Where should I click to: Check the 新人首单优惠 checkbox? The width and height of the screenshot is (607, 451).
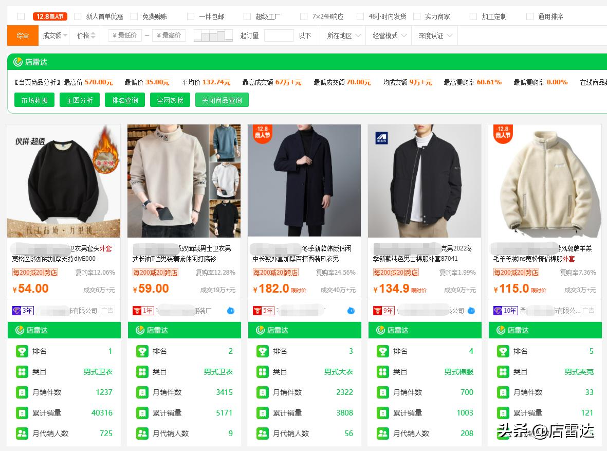[78, 16]
